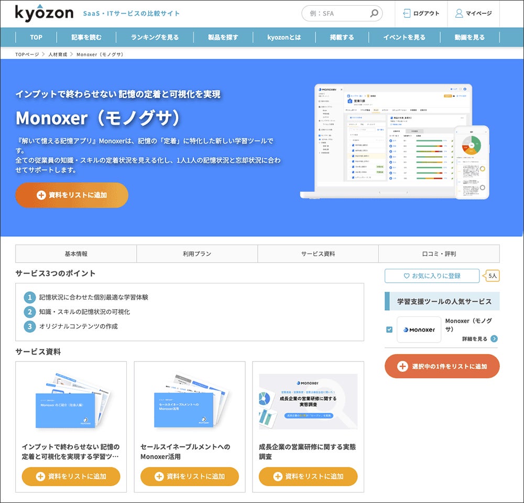Screen dimensions: 524x503
Task: Switch to 利用プラン tab
Action: 197,254
